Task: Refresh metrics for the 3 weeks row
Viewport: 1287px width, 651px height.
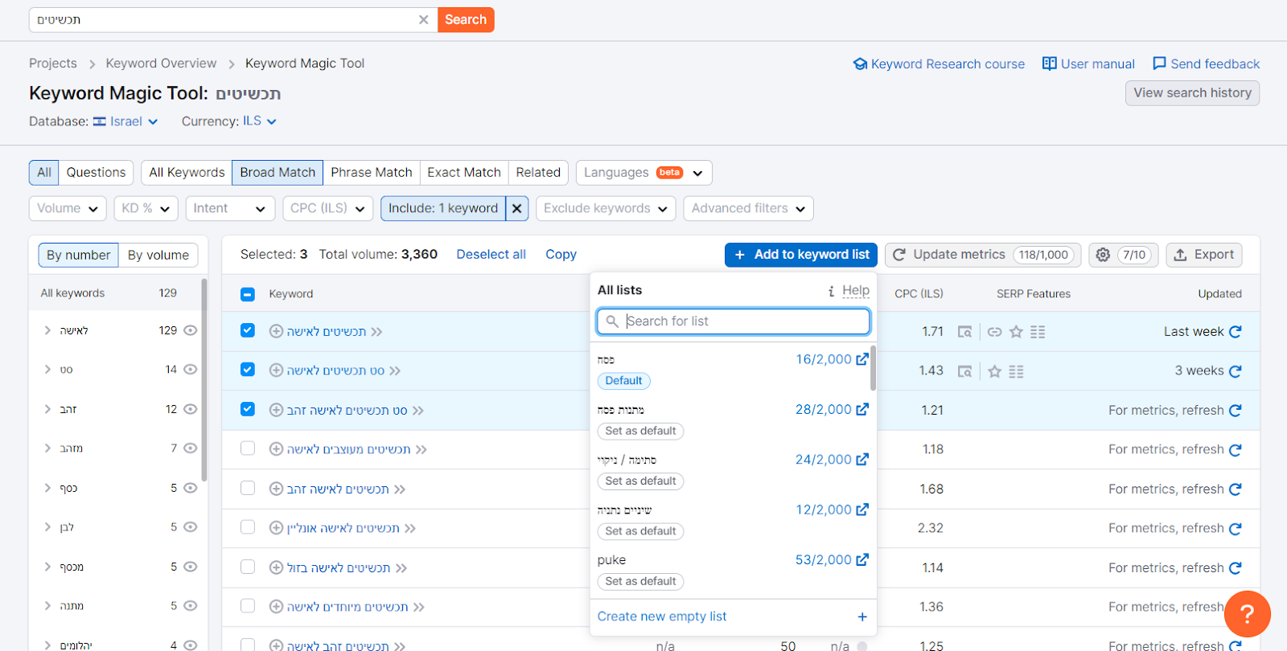Action: coord(1236,371)
